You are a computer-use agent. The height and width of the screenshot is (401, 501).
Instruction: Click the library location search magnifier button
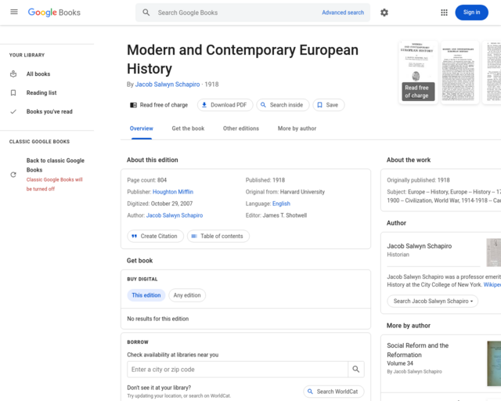click(x=356, y=370)
